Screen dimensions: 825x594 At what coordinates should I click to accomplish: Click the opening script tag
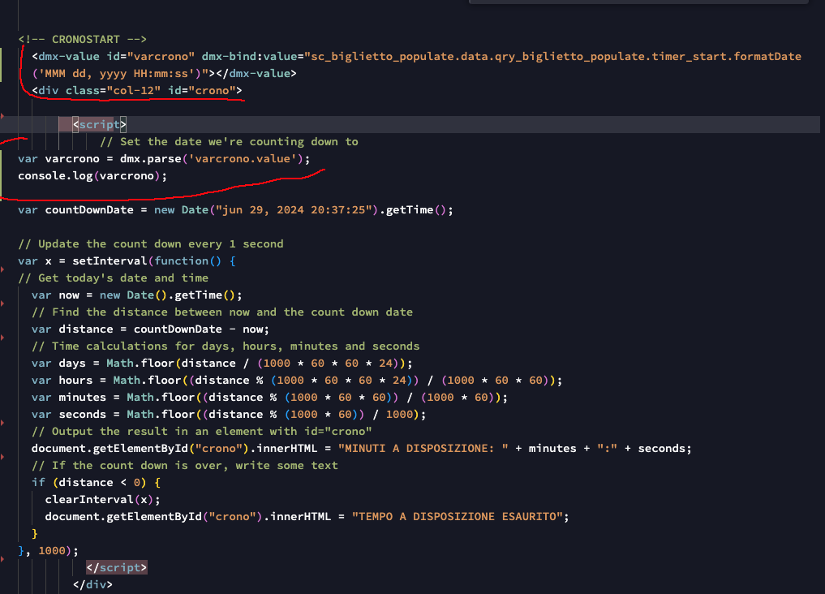(x=99, y=124)
